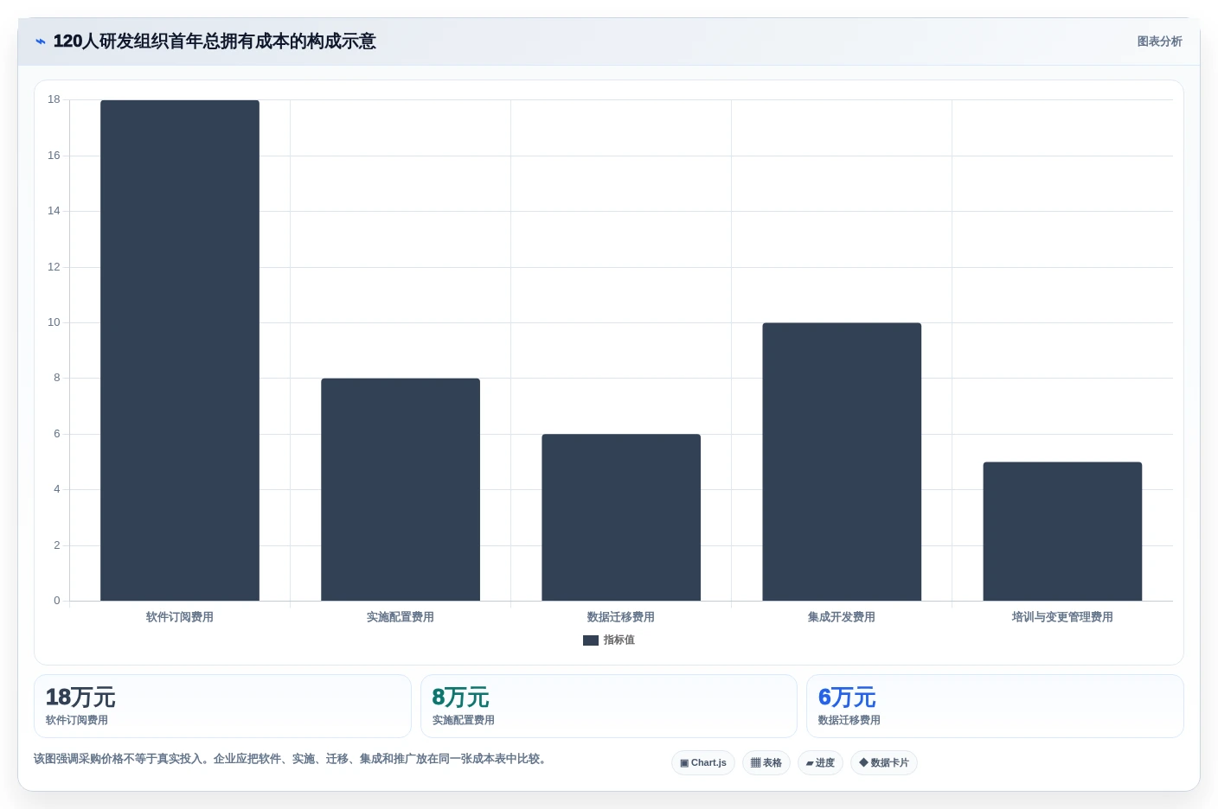This screenshot has width=1218, height=809.
Task: Click the 表格 tag
Action: coord(766,763)
